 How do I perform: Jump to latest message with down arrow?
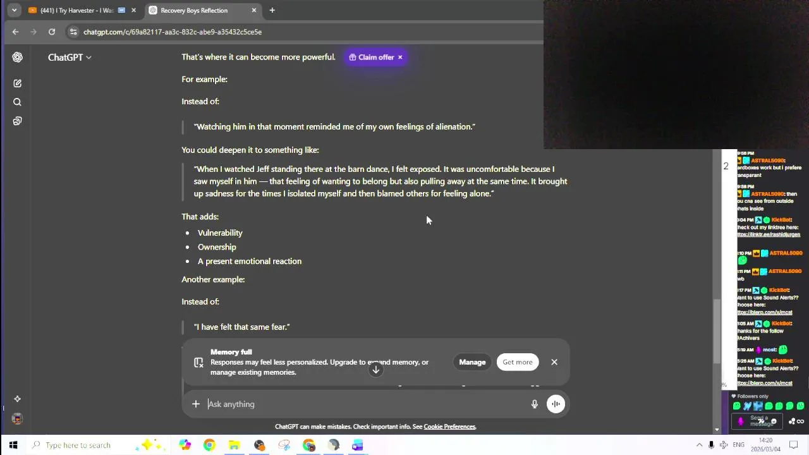click(376, 370)
